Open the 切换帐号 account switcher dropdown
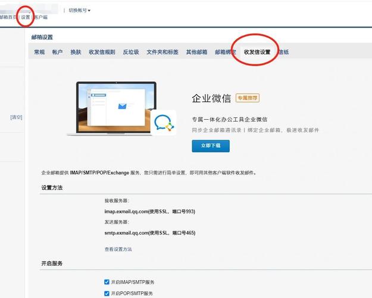 [80, 10]
